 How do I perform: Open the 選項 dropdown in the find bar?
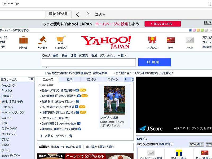100,14
